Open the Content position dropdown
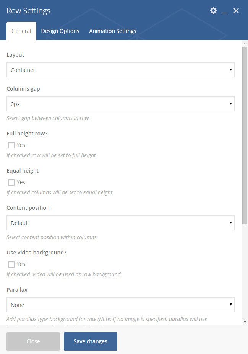This screenshot has height=354, width=248. (x=120, y=223)
